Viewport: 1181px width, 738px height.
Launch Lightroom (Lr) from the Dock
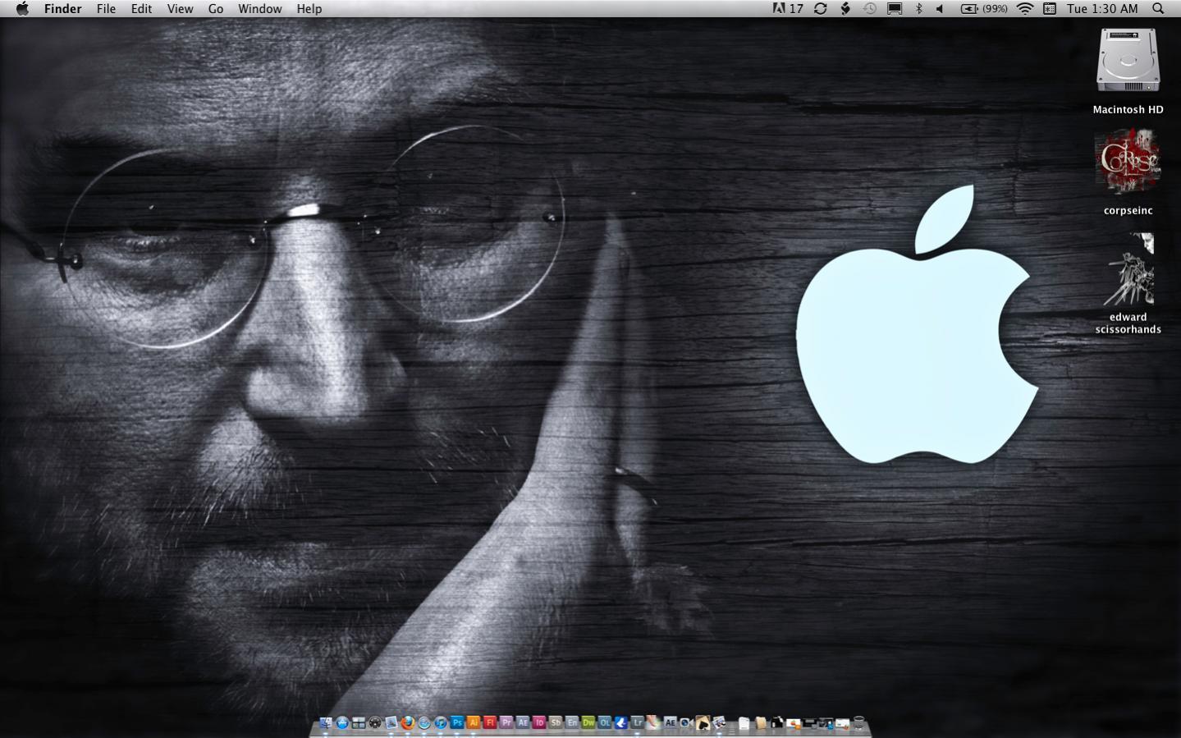coord(638,722)
